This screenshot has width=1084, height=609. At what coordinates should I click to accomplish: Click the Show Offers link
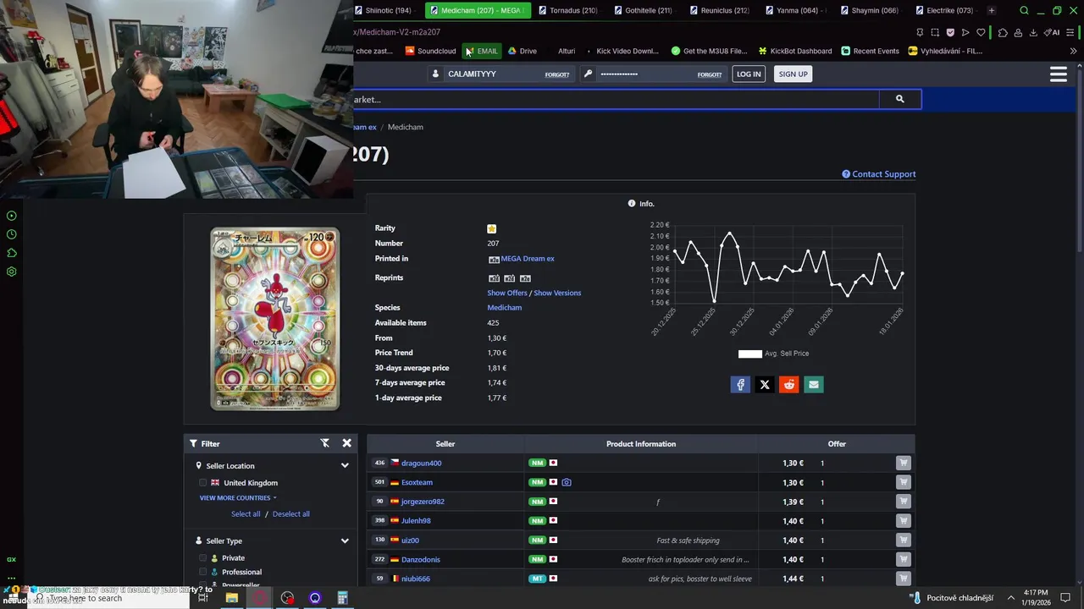pyautogui.click(x=507, y=293)
